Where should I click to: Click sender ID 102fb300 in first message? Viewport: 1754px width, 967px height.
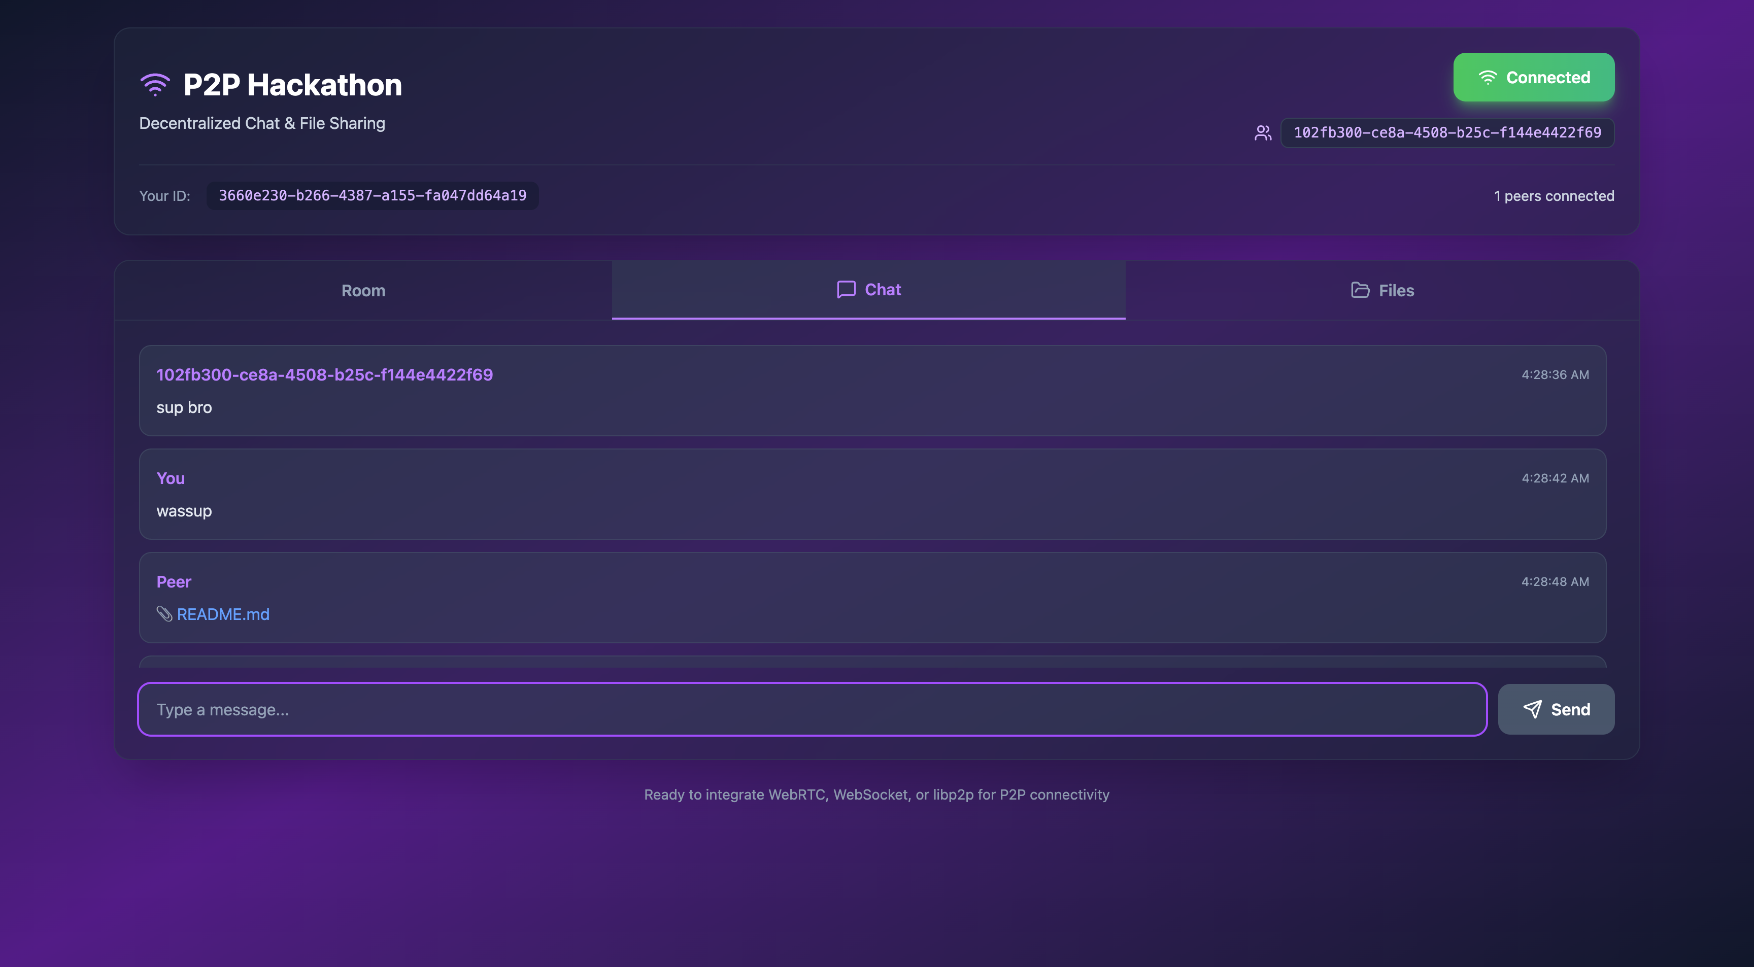324,375
